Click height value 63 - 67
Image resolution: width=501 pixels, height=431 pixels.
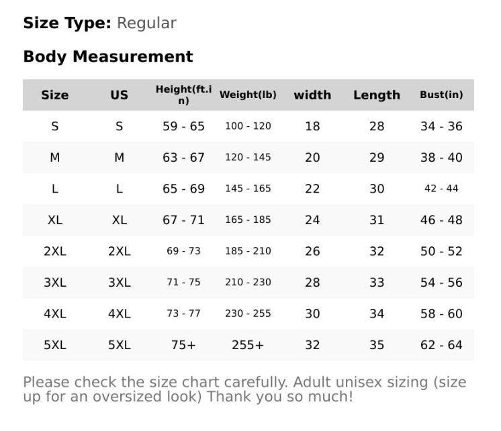point(183,158)
